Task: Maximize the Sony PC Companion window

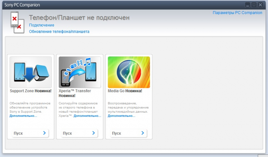Action: 254,5
